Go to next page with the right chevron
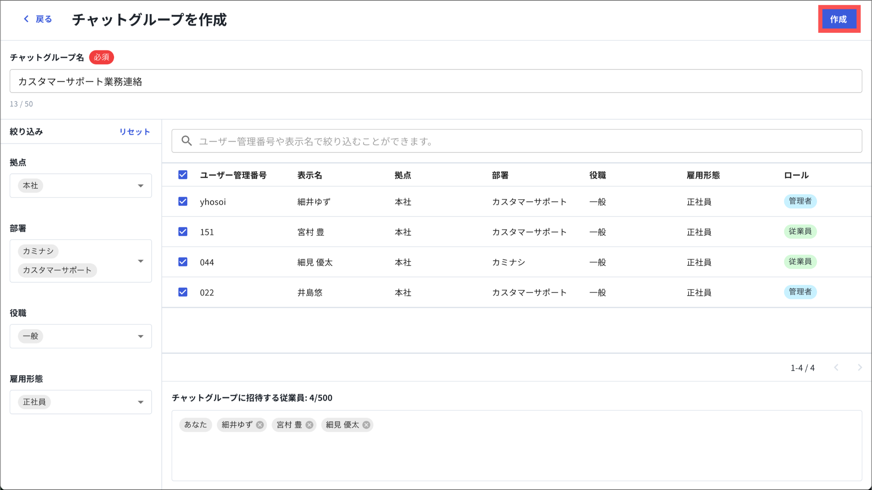 tap(860, 367)
